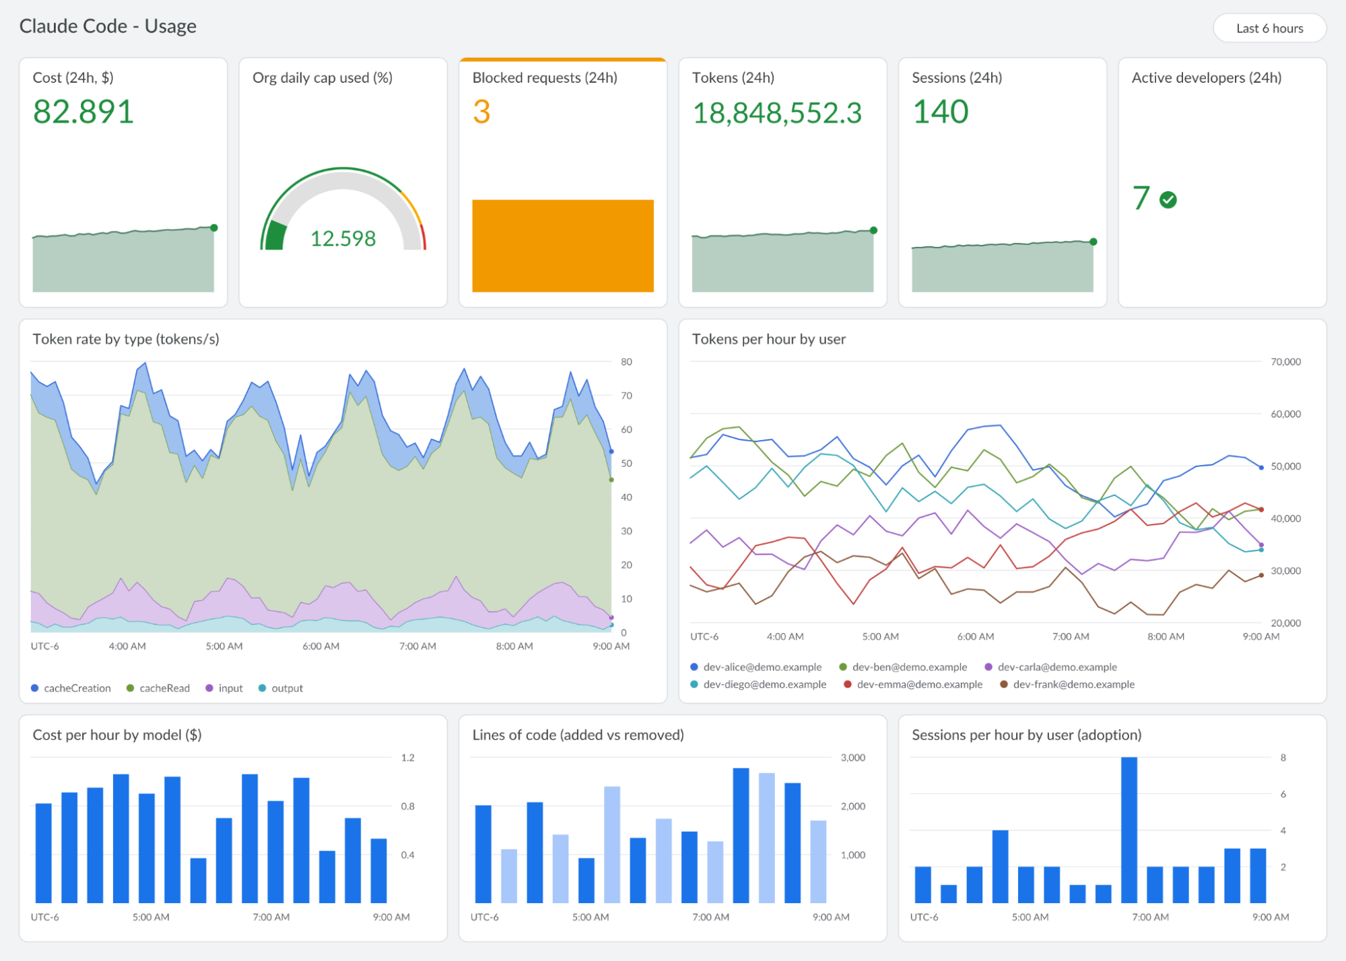Click the Tokens total 18,848,552.3

click(x=777, y=113)
